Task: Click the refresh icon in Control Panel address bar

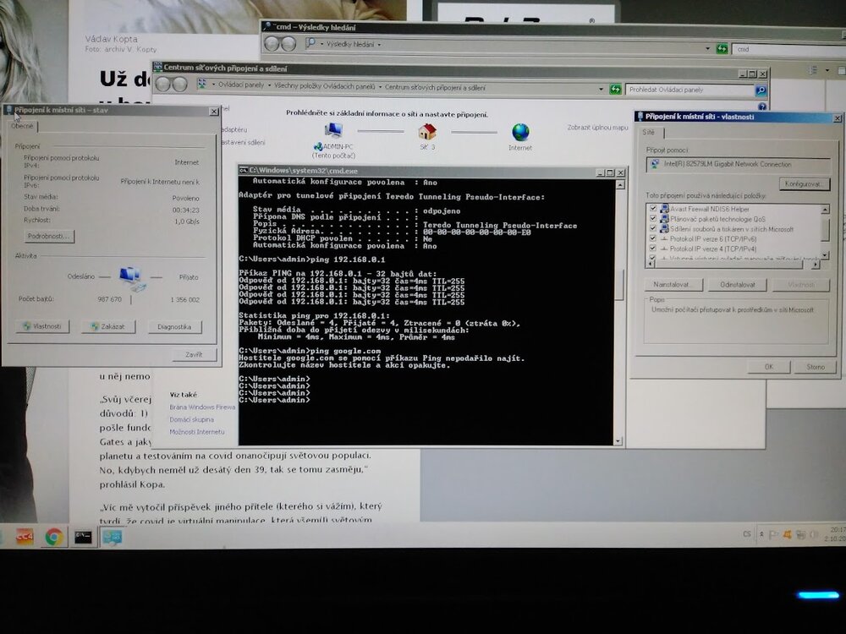Action: coord(615,89)
